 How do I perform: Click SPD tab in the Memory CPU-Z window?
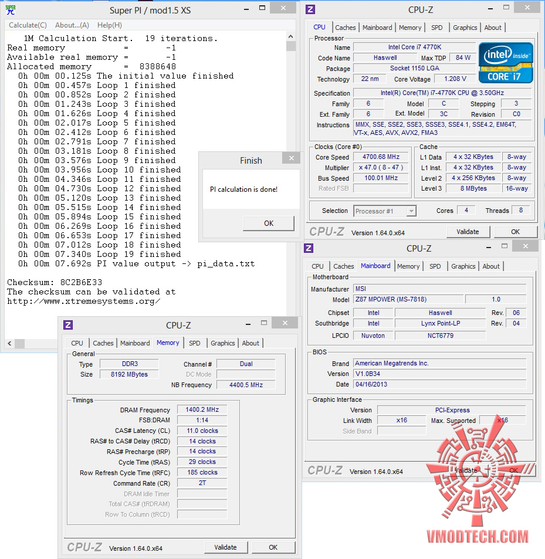[x=195, y=343]
